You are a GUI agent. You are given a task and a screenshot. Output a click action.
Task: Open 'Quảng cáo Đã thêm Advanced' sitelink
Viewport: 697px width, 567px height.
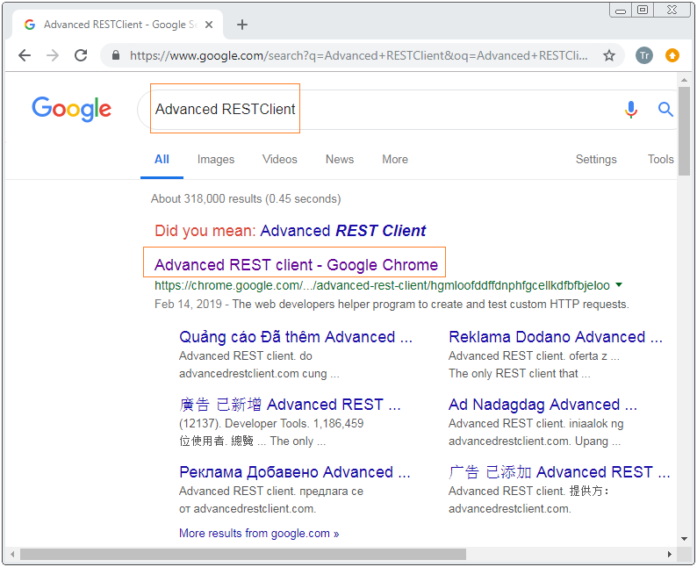(296, 337)
